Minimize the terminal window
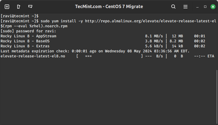This screenshot has width=218, height=125. pos(197,7)
